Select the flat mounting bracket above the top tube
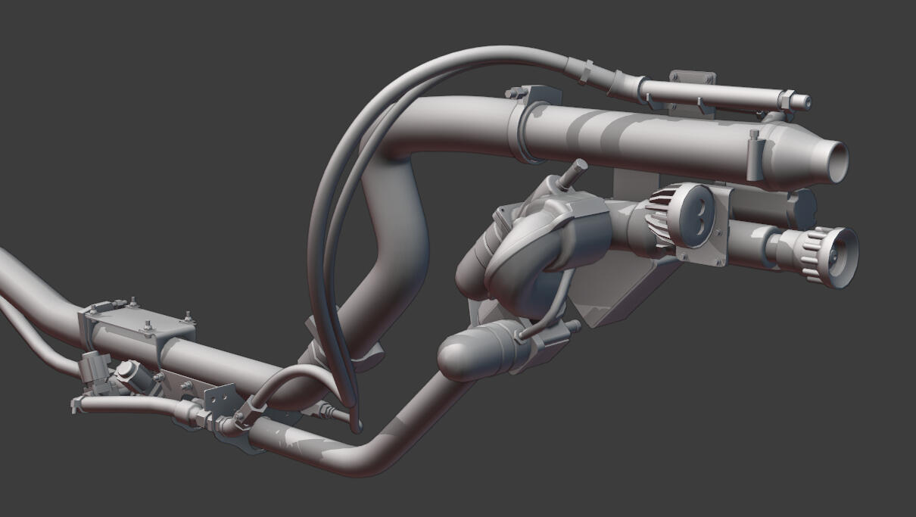 [692, 77]
